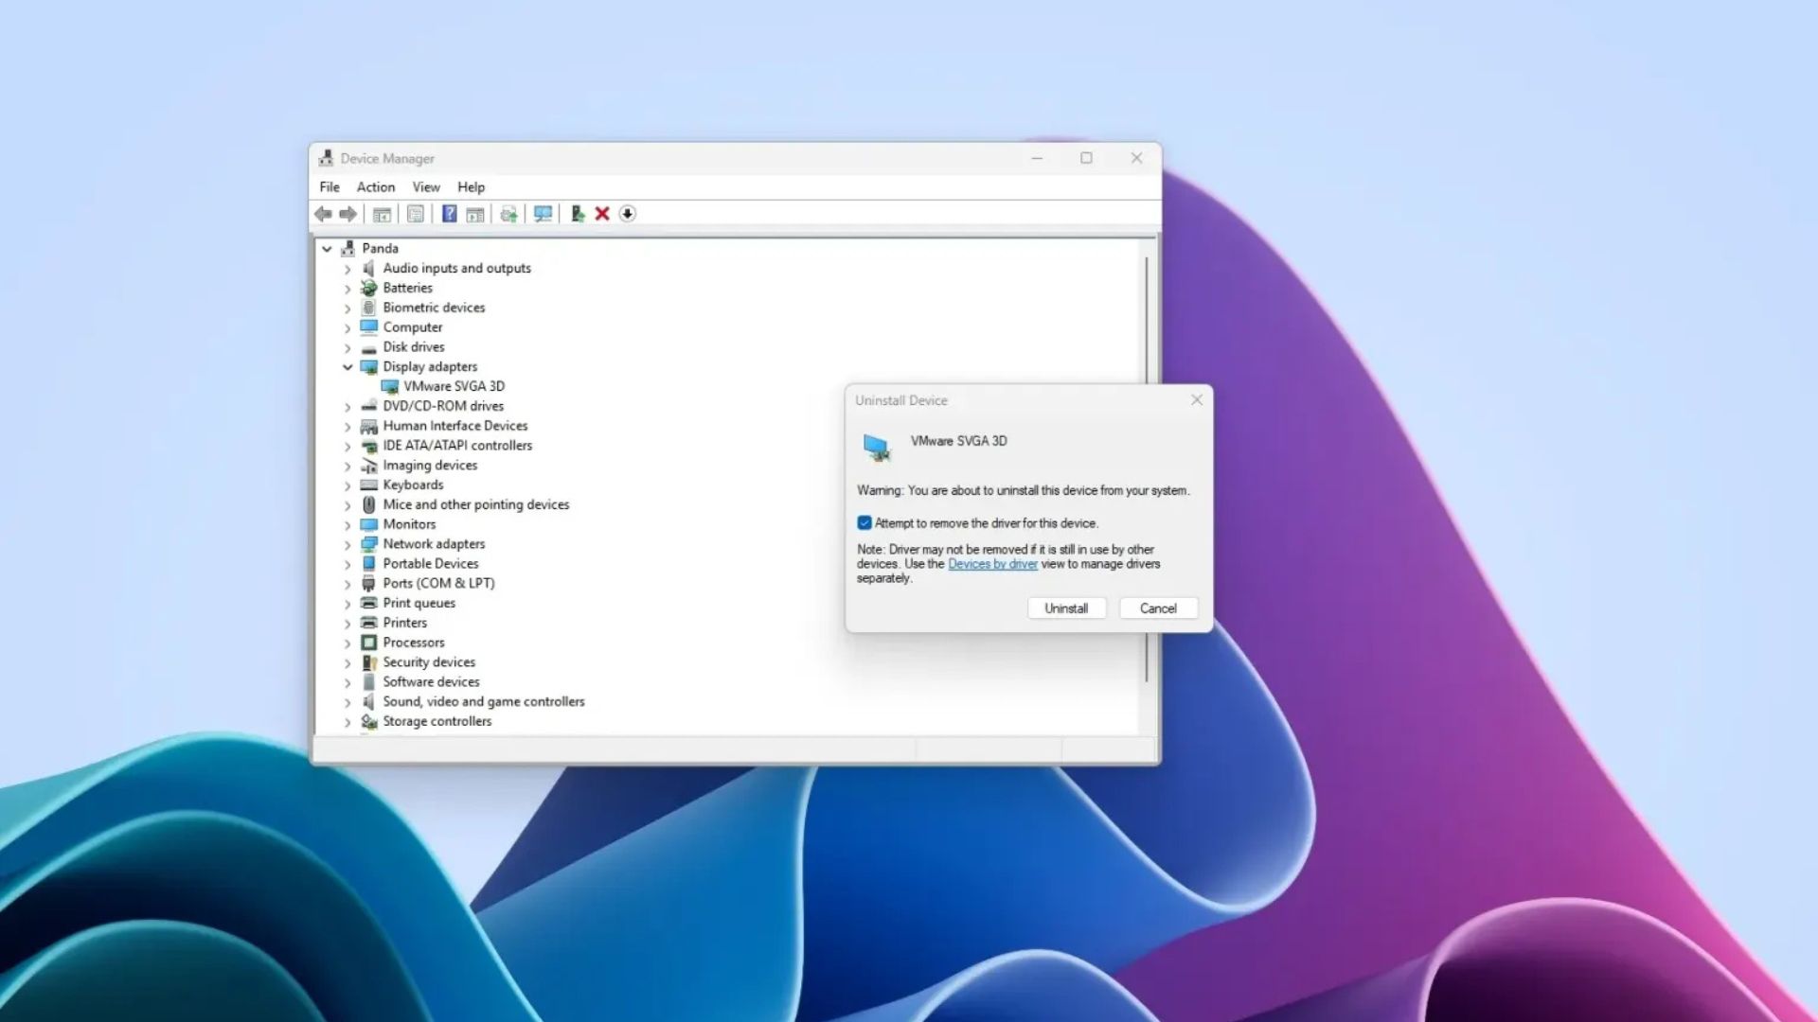
Task: Open device Properties from the toolbar icon
Action: tap(415, 214)
